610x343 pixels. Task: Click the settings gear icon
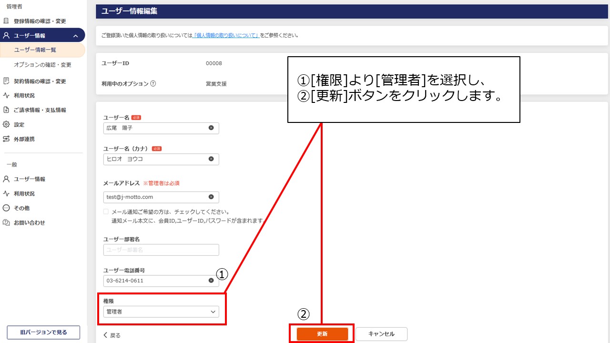(6, 124)
